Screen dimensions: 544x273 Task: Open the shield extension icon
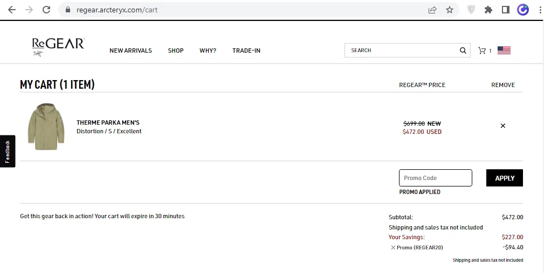[471, 10]
